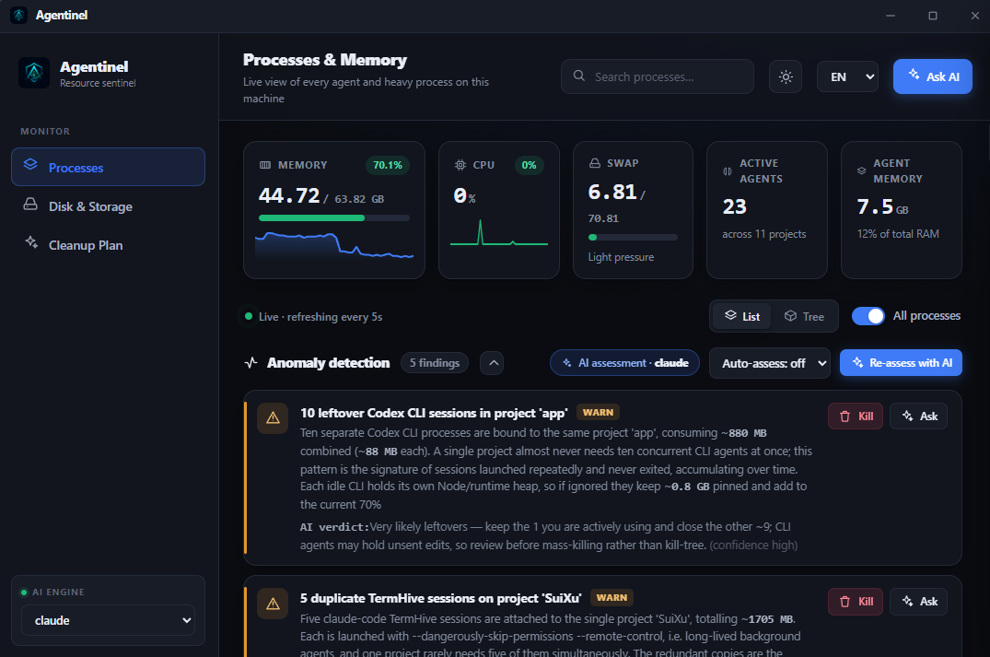
Task: Click WARN badge on TermHive finding
Action: click(x=611, y=598)
